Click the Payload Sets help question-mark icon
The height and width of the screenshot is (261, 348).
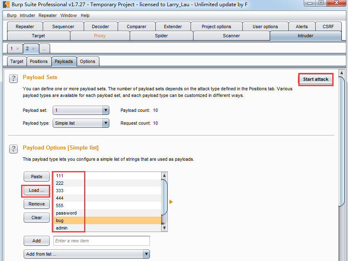[x=14, y=79]
